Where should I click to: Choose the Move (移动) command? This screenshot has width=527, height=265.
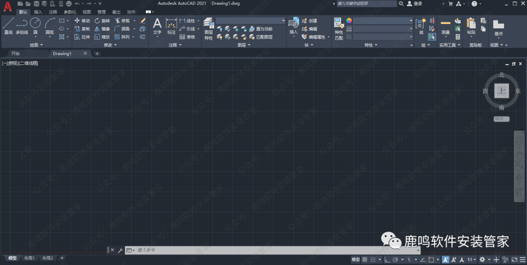(82, 21)
